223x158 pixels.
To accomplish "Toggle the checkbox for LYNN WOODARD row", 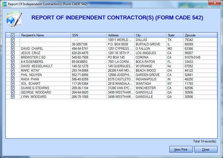I will (x=13, y=97).
